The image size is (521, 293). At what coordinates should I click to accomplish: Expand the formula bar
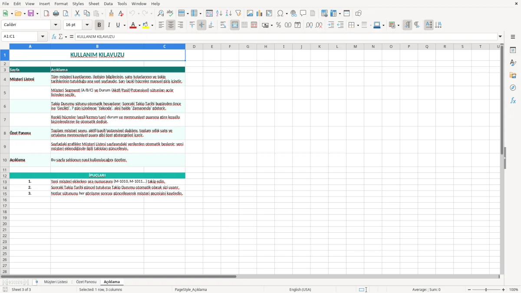click(x=500, y=37)
